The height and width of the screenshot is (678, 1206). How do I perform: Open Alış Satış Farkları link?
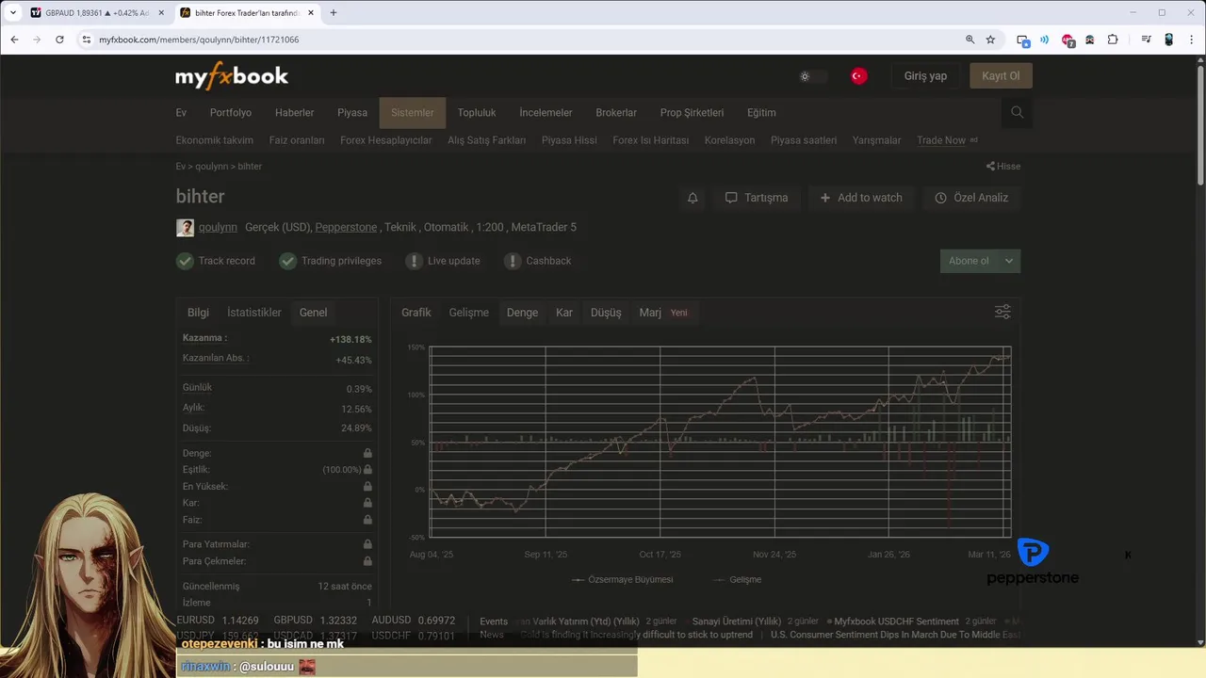(x=486, y=140)
